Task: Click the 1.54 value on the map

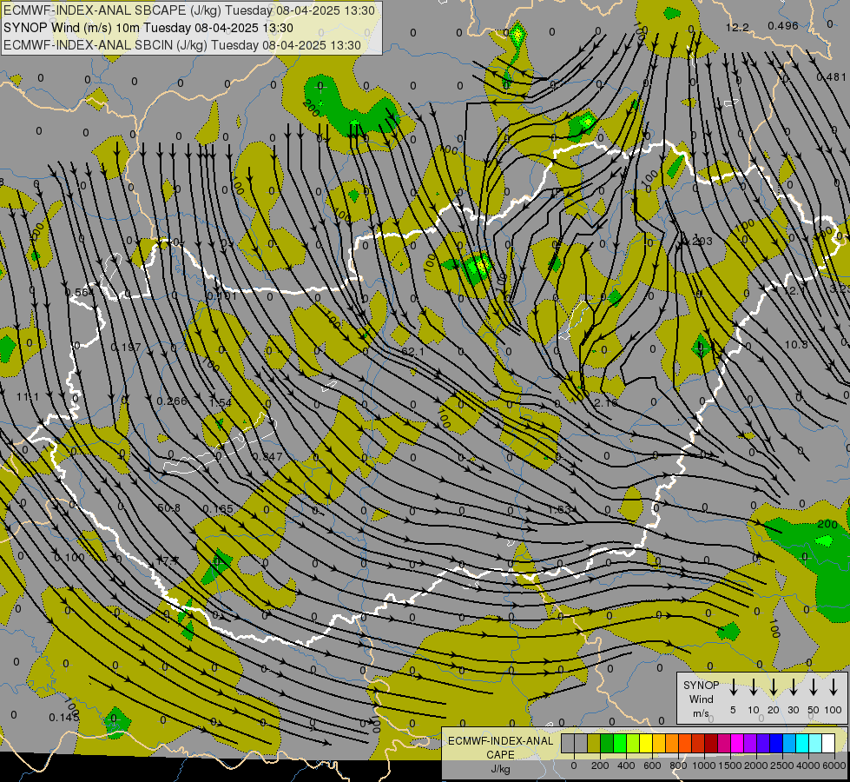Action: 220,402
